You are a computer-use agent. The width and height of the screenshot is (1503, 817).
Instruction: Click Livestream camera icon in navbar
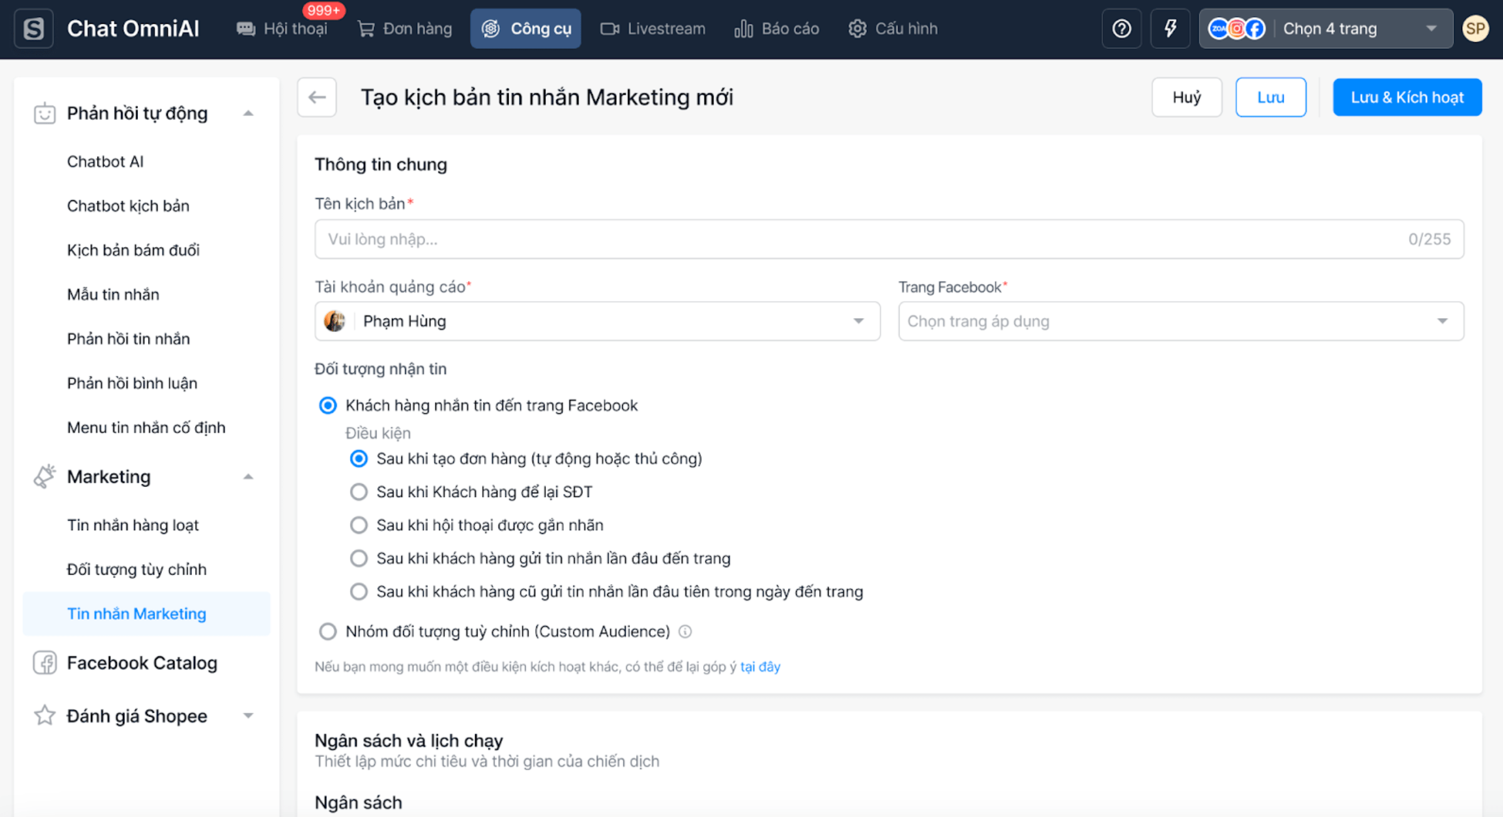click(609, 29)
